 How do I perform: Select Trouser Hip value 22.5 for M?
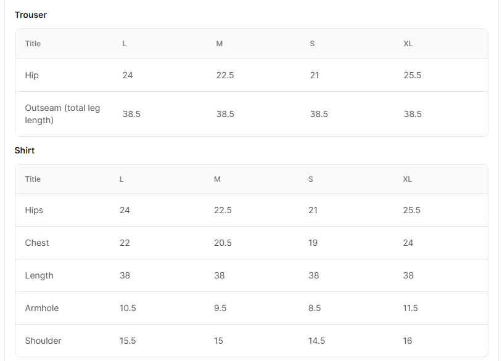pyautogui.click(x=225, y=75)
